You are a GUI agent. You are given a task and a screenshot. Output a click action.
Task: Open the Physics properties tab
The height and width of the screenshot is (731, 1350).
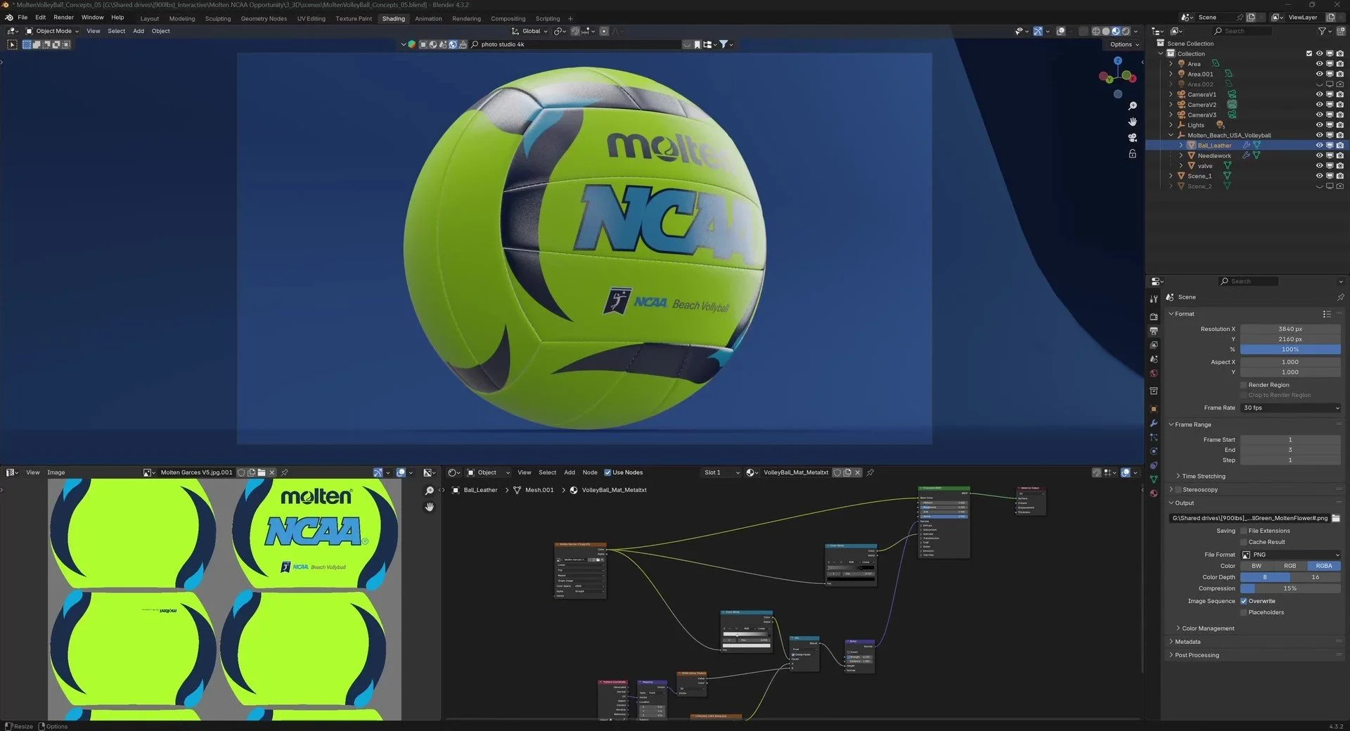(1153, 451)
